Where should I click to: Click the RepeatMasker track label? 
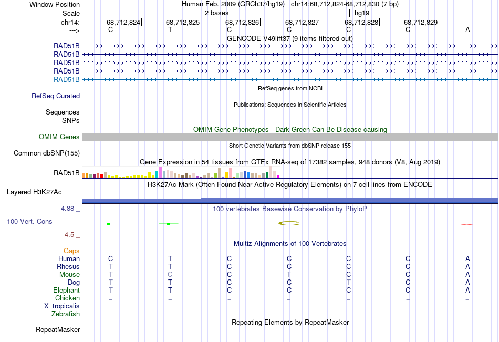[x=58, y=329]
